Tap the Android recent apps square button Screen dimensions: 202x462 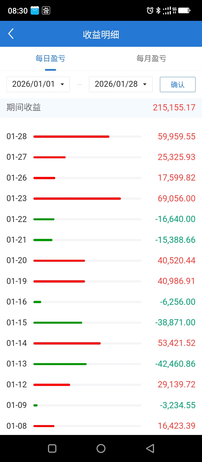(52, 448)
